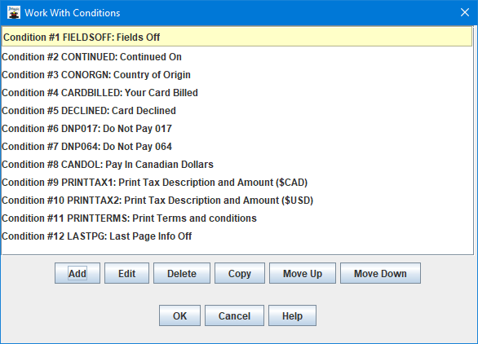The image size is (478, 344).
Task: Open the Edit condition button
Action: [126, 273]
